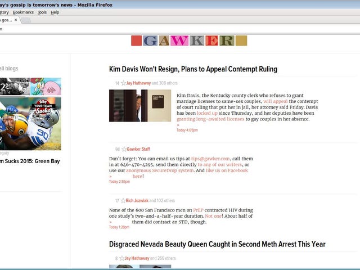
Task: Click the 'and 266 others' text
Action: coord(163,258)
